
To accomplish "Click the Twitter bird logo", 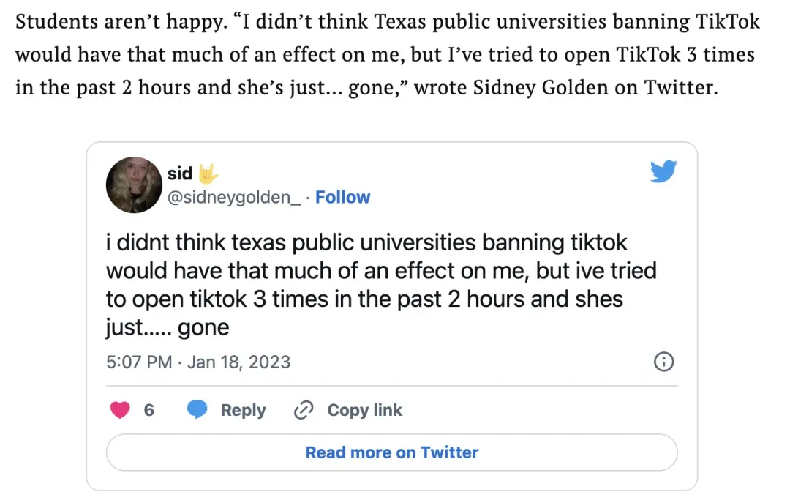I will pyautogui.click(x=663, y=172).
